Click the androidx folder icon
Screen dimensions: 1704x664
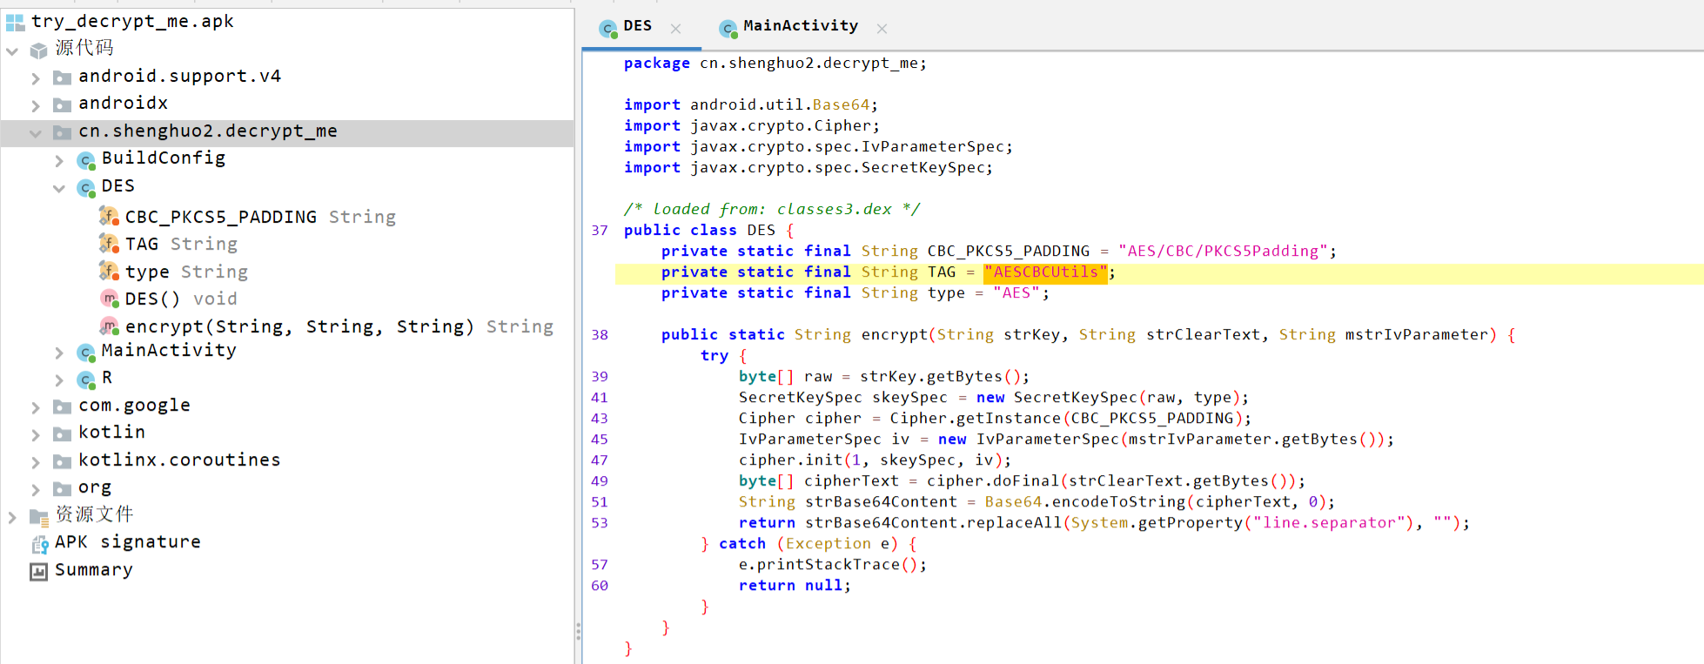[62, 105]
